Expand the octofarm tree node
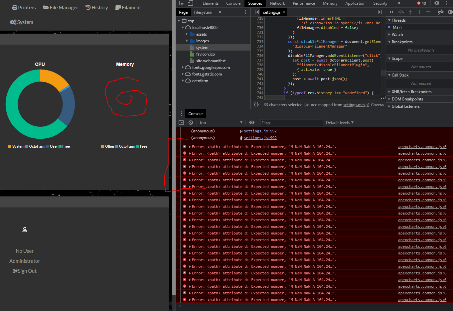The height and width of the screenshot is (311, 453). point(183,80)
